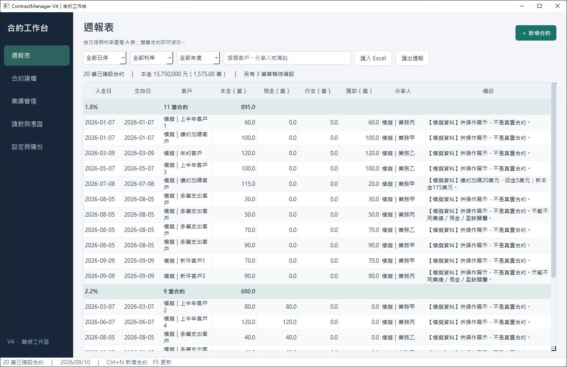Click the note about 續約加碼20萬元
The width and height of the screenshot is (567, 367).
tap(488, 184)
